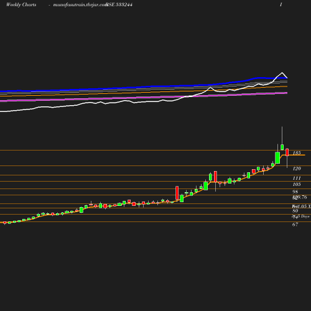Click the latest red weekly candle
The width and height of the screenshot is (311, 311).
click(287, 152)
